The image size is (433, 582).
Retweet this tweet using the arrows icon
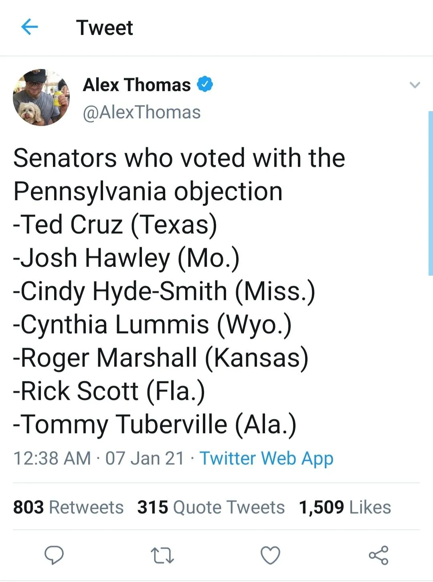point(162,556)
